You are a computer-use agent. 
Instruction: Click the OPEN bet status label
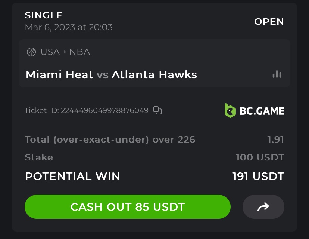[x=269, y=22]
